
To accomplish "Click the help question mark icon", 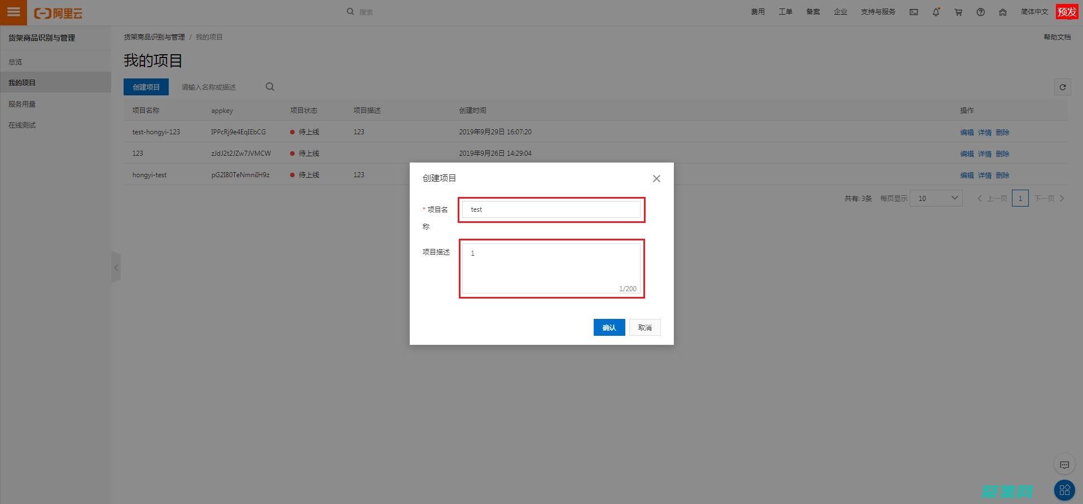I will tap(981, 12).
